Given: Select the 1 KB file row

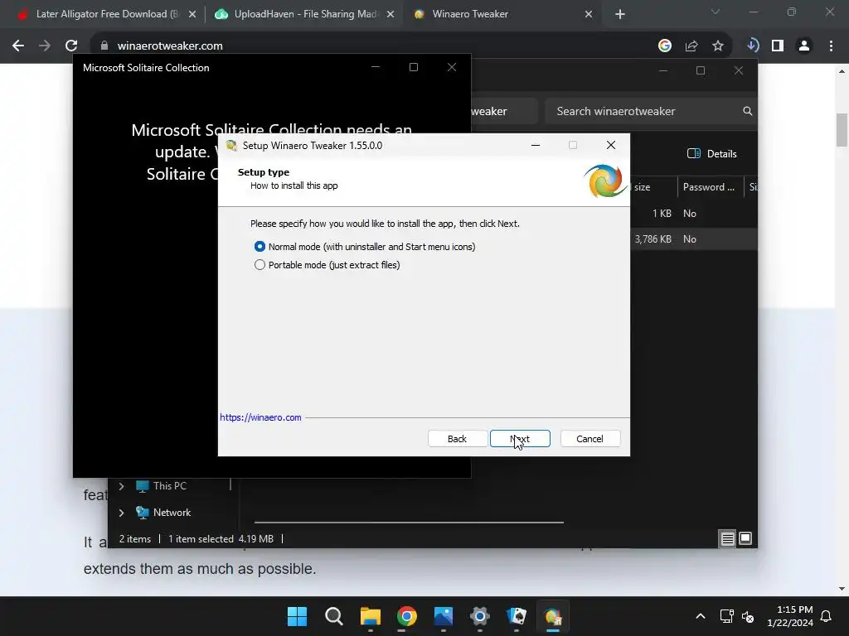Looking at the screenshot, I should tap(693, 214).
